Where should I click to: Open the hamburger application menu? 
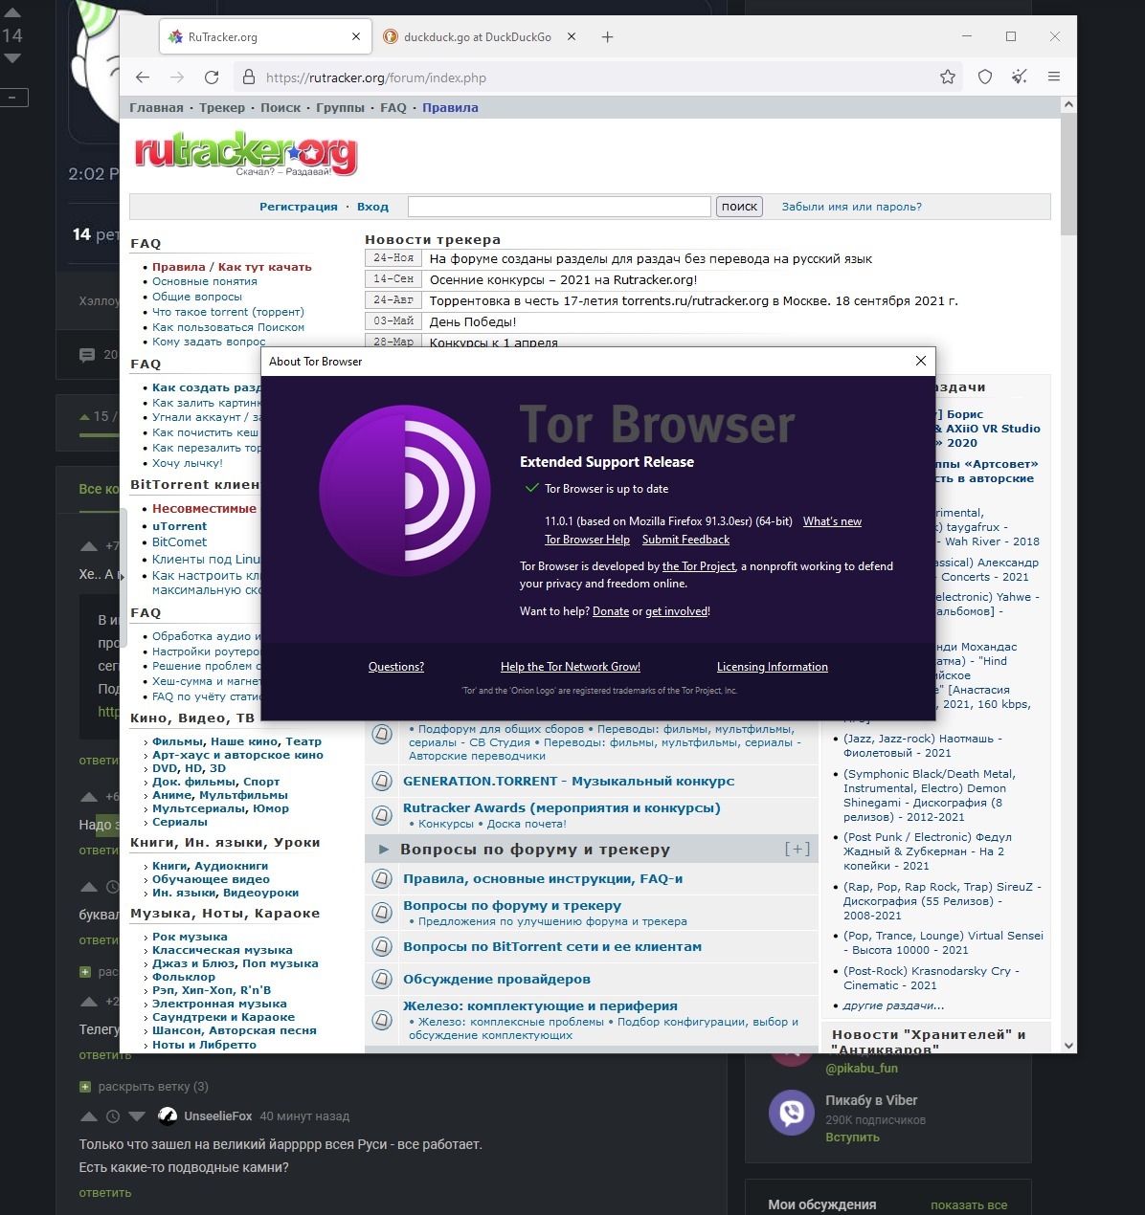1054,77
